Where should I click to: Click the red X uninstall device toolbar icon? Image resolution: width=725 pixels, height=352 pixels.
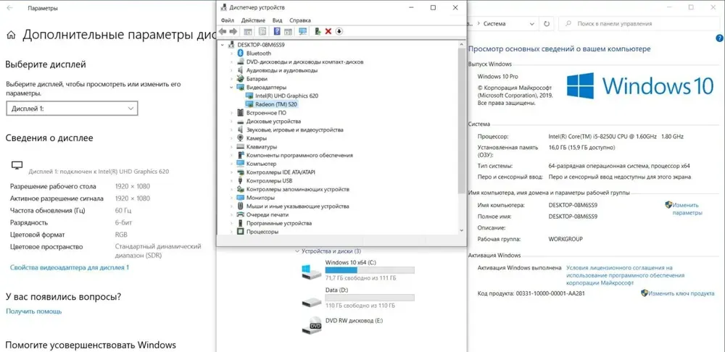(x=328, y=31)
